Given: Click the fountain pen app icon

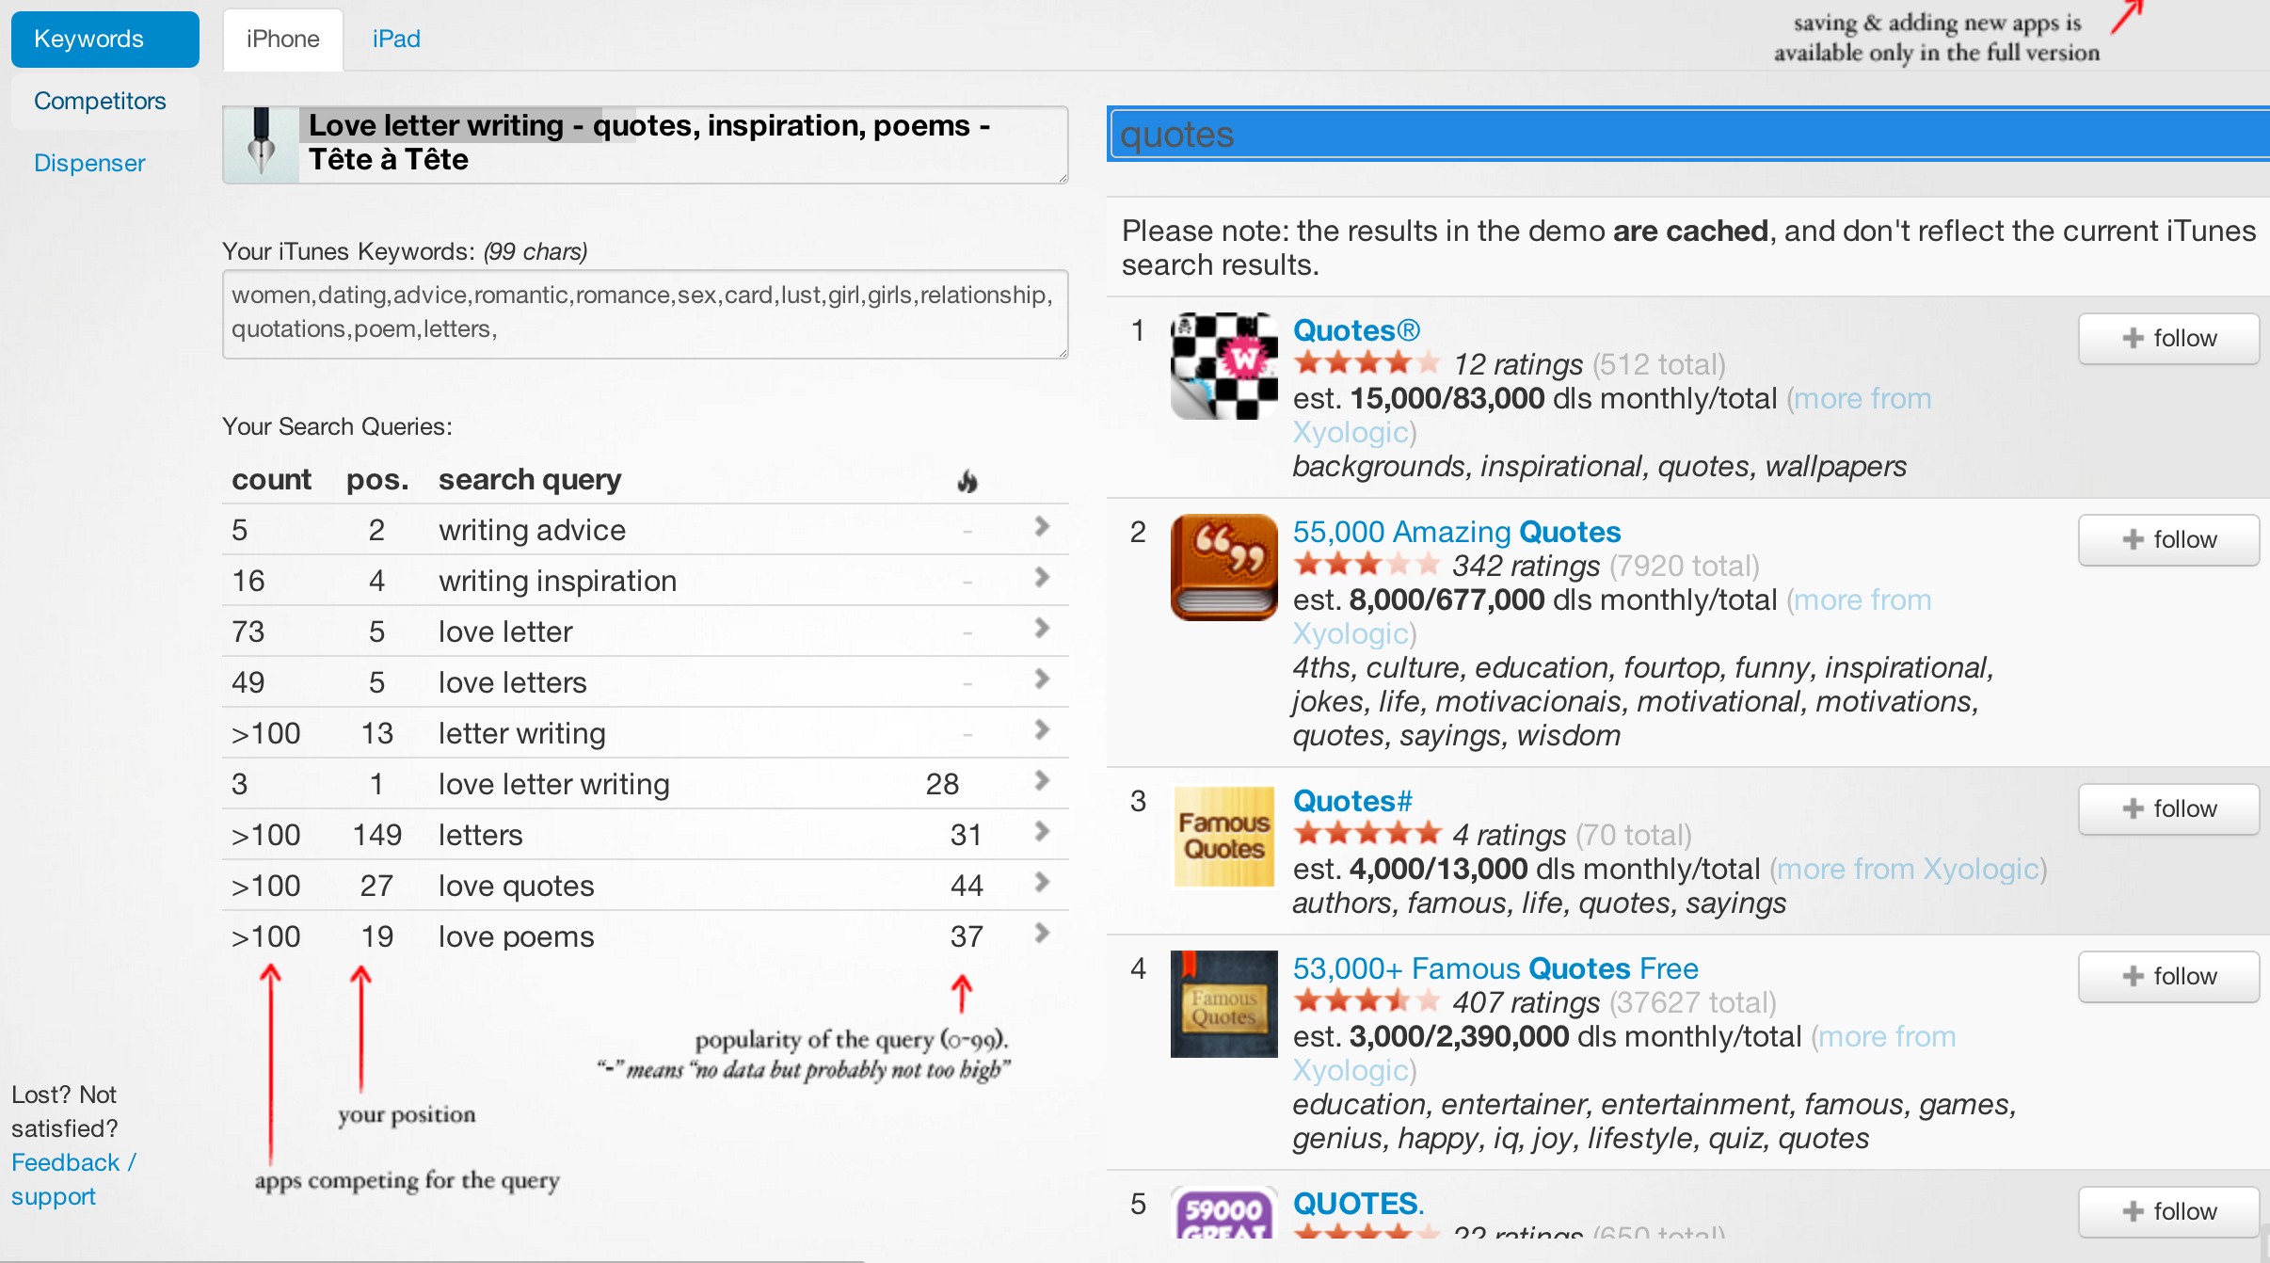Looking at the screenshot, I should (262, 144).
